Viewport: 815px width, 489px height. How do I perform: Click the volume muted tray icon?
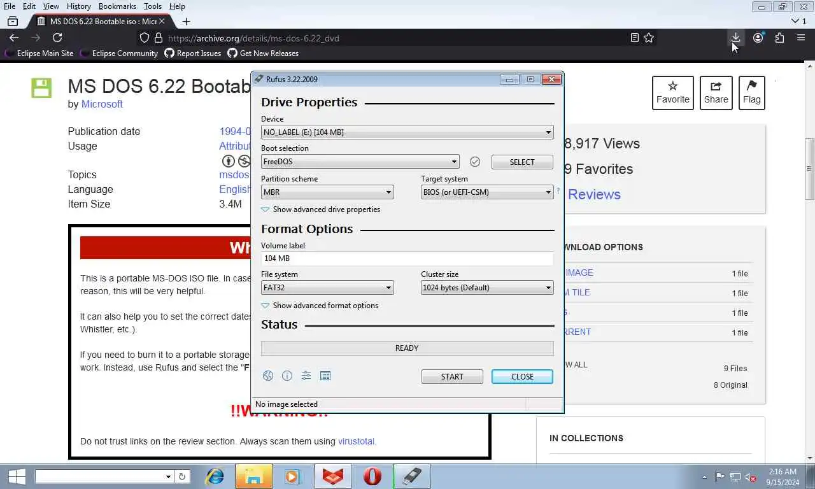click(x=751, y=477)
